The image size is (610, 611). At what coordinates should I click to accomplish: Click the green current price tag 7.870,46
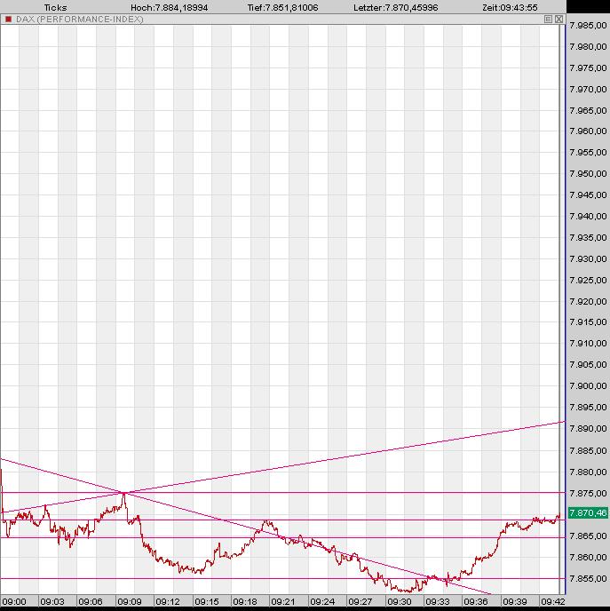(588, 513)
